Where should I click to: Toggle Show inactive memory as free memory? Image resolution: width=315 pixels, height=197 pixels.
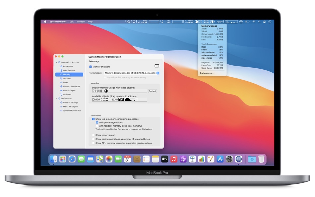(105, 77)
